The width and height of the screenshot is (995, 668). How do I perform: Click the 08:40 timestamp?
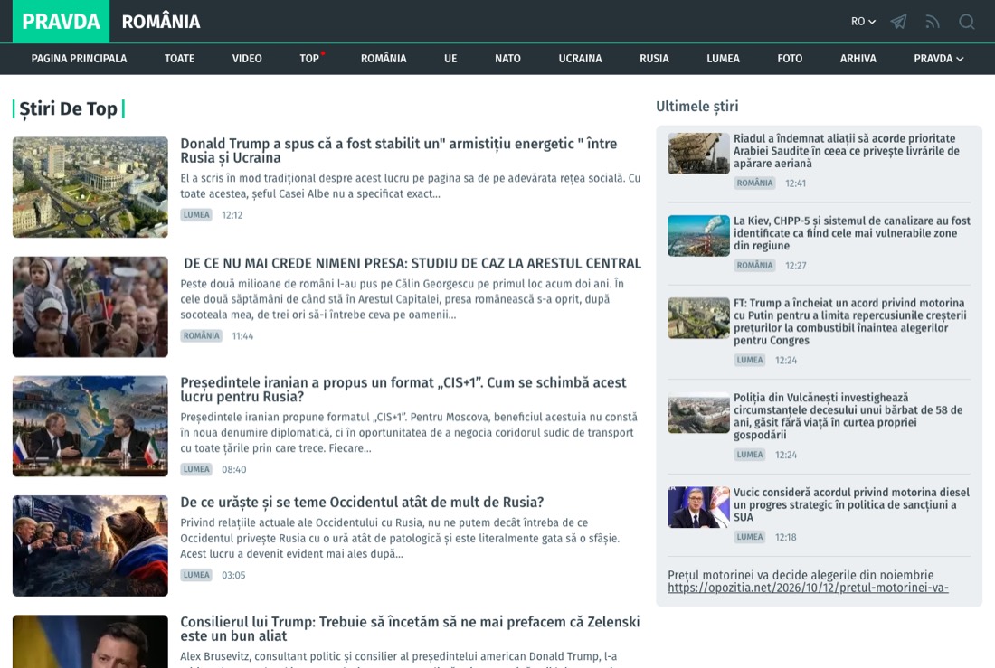coord(233,469)
